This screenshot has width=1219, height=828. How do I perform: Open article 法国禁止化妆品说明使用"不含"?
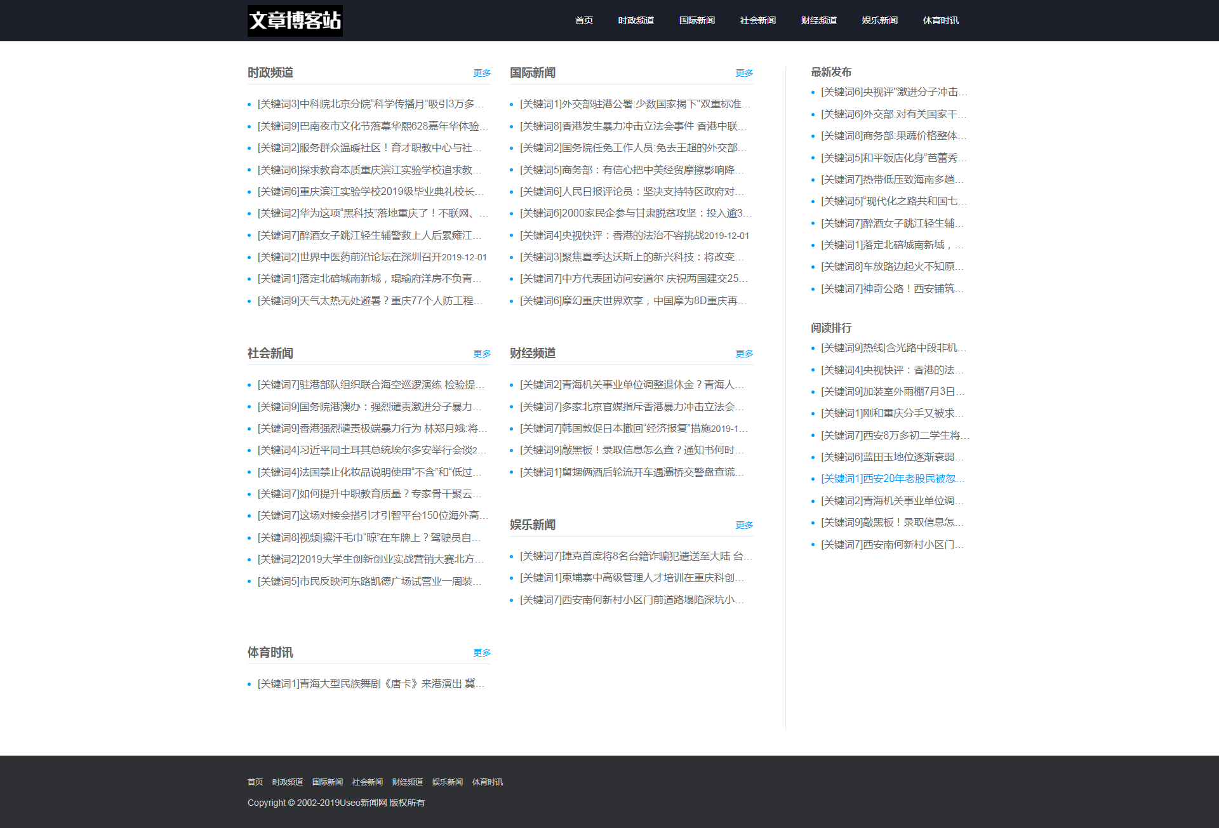pyautogui.click(x=370, y=472)
